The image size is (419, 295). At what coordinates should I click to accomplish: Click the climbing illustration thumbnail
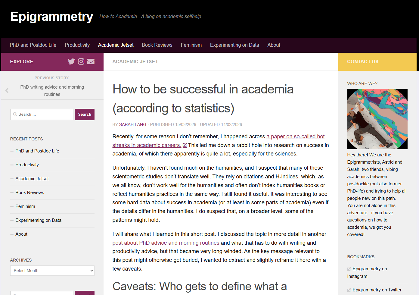coord(377,119)
